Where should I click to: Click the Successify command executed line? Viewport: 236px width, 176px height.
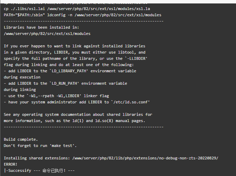tap(39, 170)
